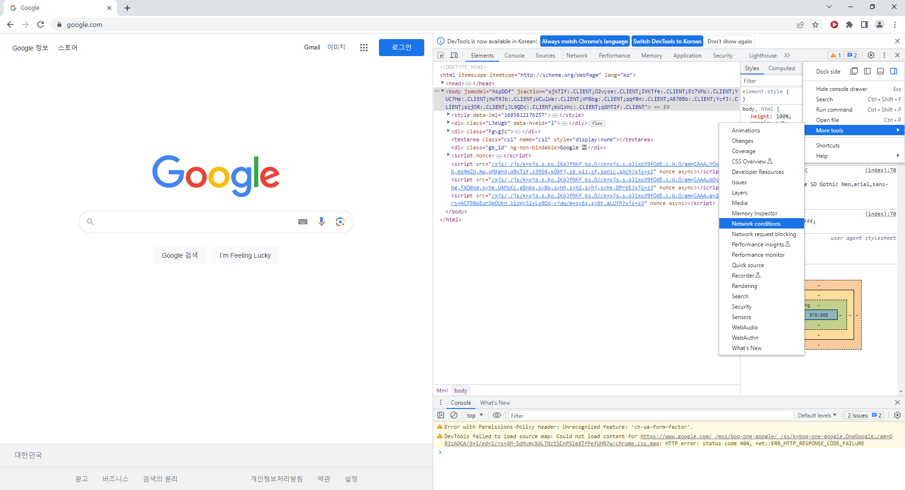Screen dimensions: 905x490
Task: Open the top context dropdown in console
Action: pyautogui.click(x=475, y=416)
